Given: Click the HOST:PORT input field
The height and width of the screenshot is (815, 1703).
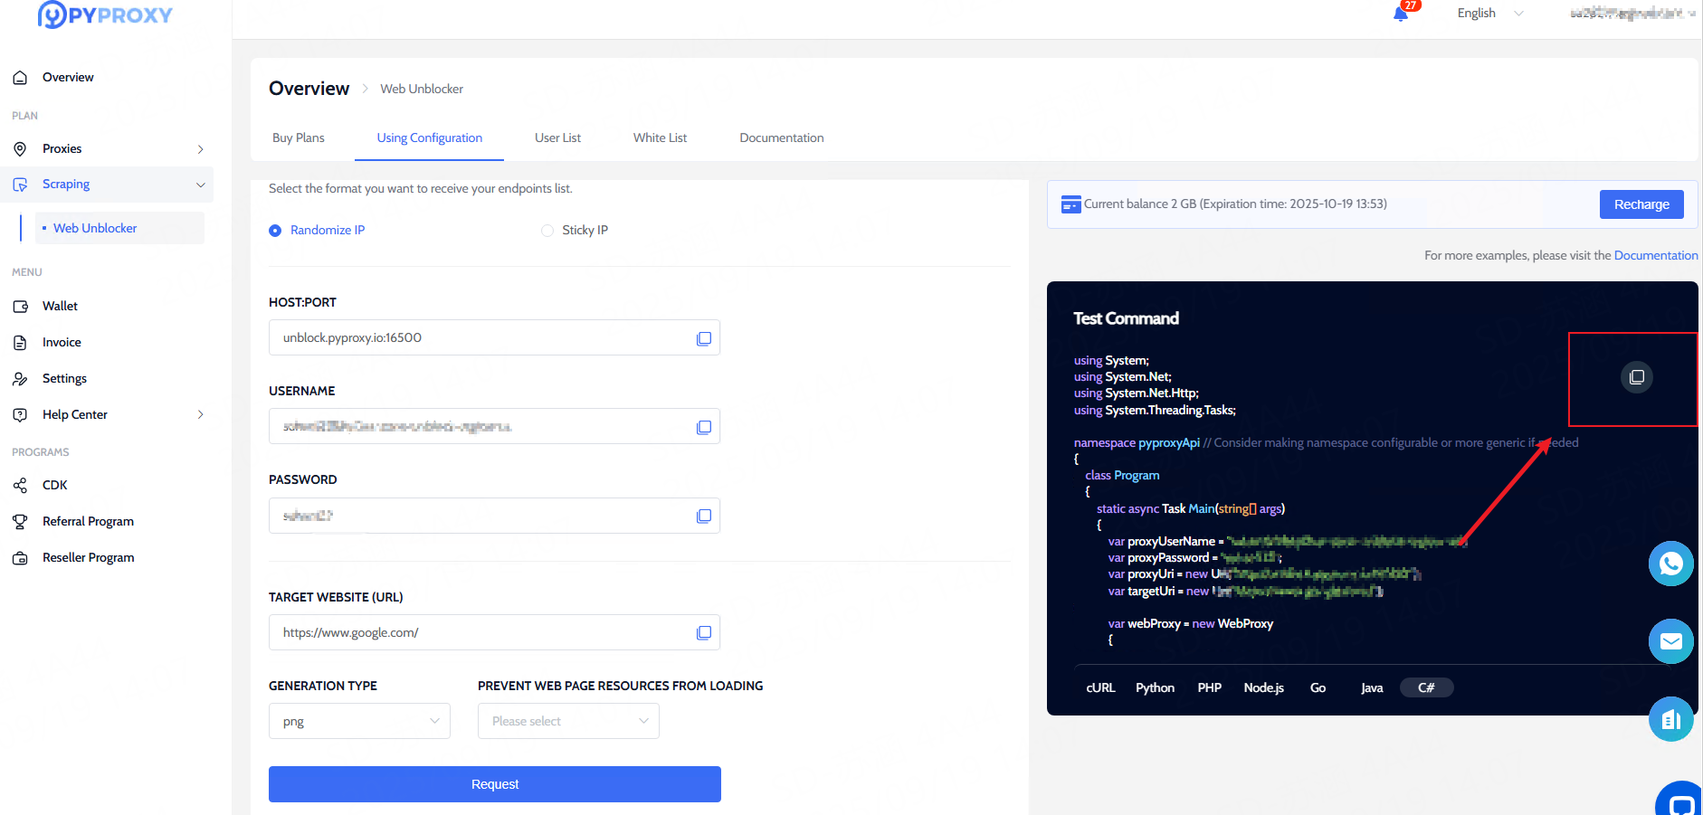Looking at the screenshot, I should [494, 337].
